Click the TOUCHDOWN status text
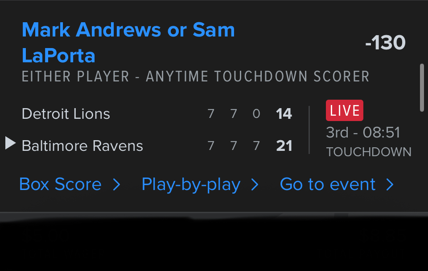This screenshot has width=428, height=271. pos(369,152)
